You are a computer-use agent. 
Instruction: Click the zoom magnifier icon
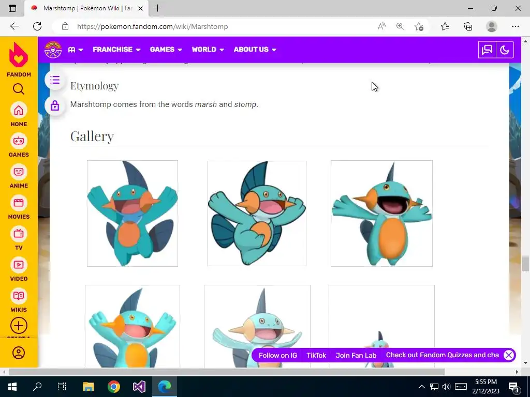click(400, 26)
